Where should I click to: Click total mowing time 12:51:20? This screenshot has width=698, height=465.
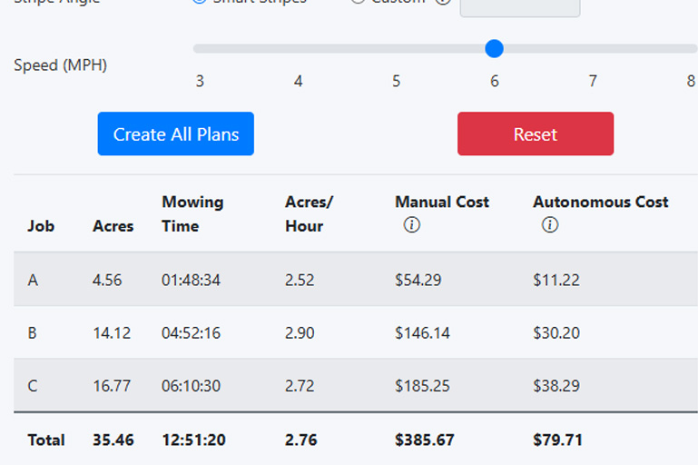(x=193, y=440)
